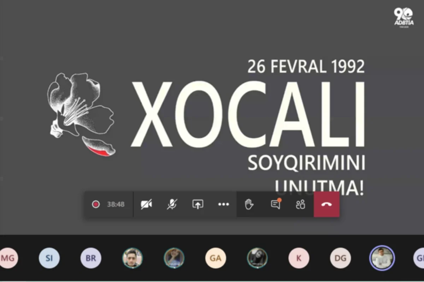The image size is (424, 282).
Task: Select participant SI's avatar
Action: [49, 258]
